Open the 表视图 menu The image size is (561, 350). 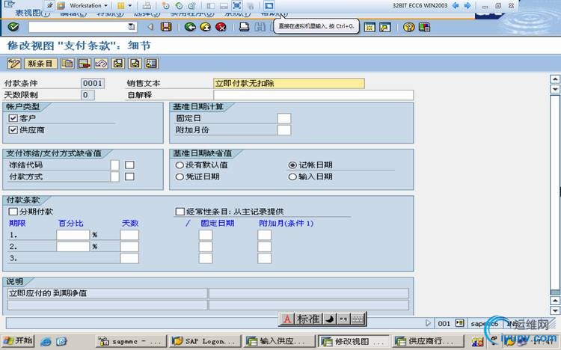[x=31, y=13]
